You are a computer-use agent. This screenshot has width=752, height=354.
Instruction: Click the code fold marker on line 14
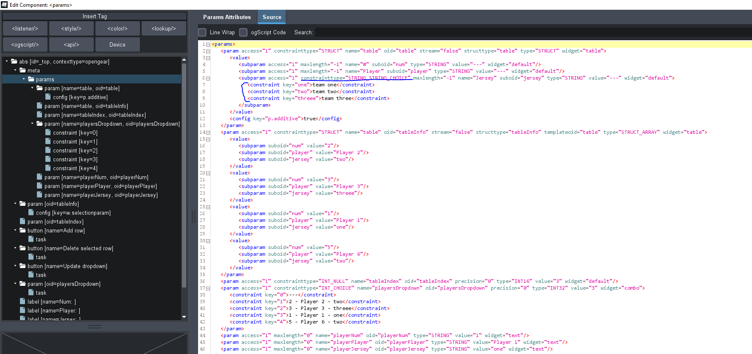208,133
